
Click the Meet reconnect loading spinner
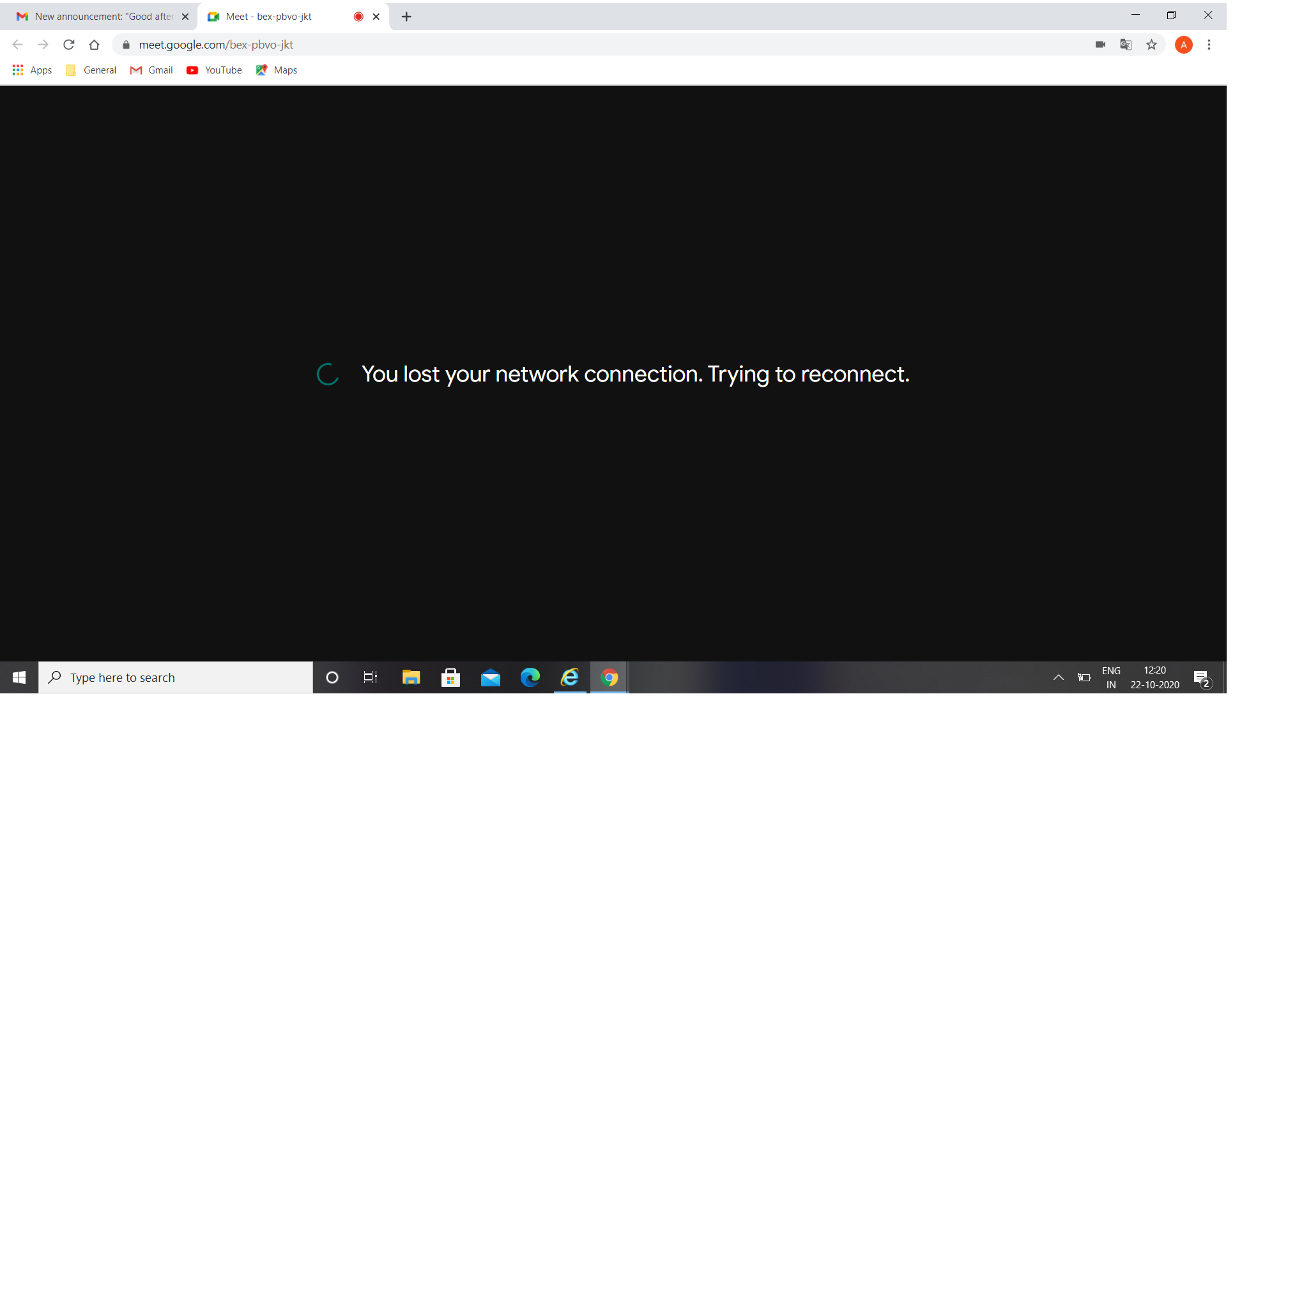330,373
